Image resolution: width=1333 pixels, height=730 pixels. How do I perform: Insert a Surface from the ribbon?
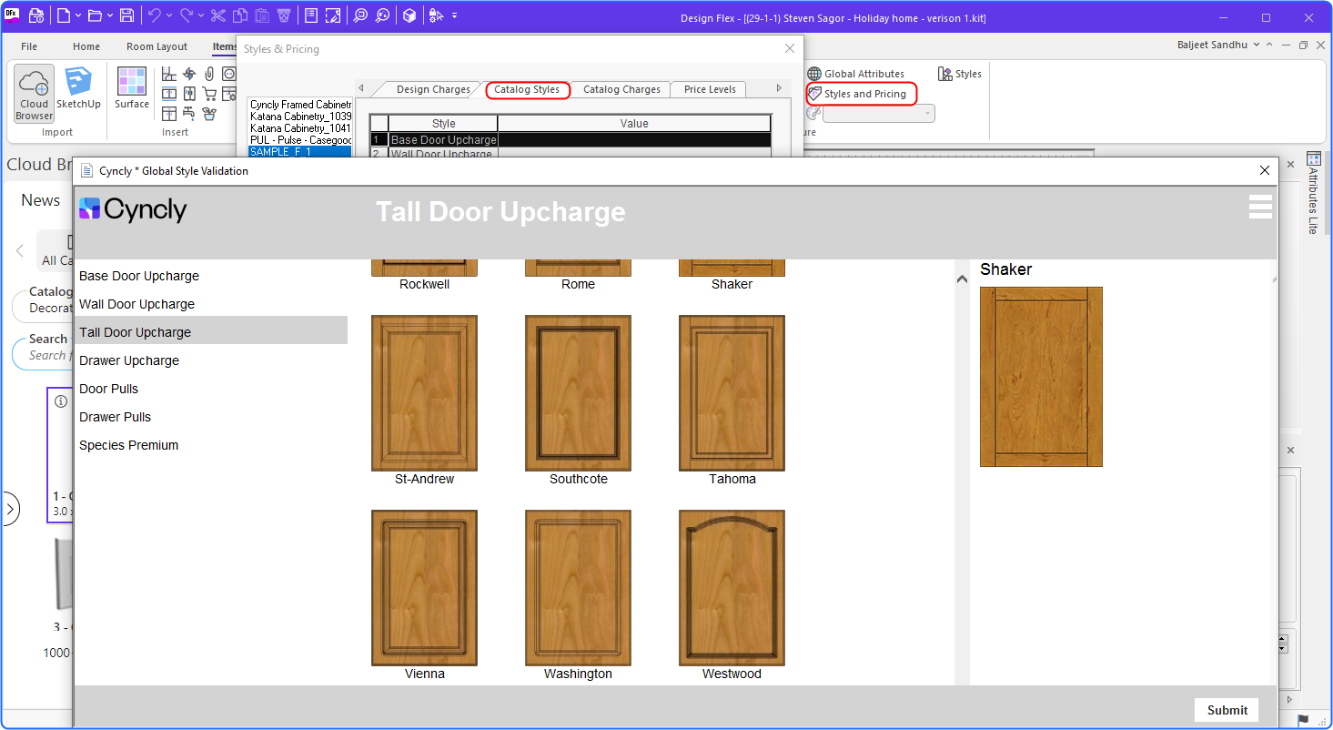coord(132,90)
